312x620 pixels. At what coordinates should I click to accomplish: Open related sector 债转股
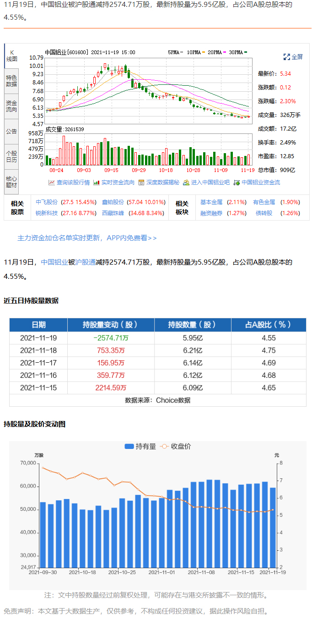click(264, 213)
